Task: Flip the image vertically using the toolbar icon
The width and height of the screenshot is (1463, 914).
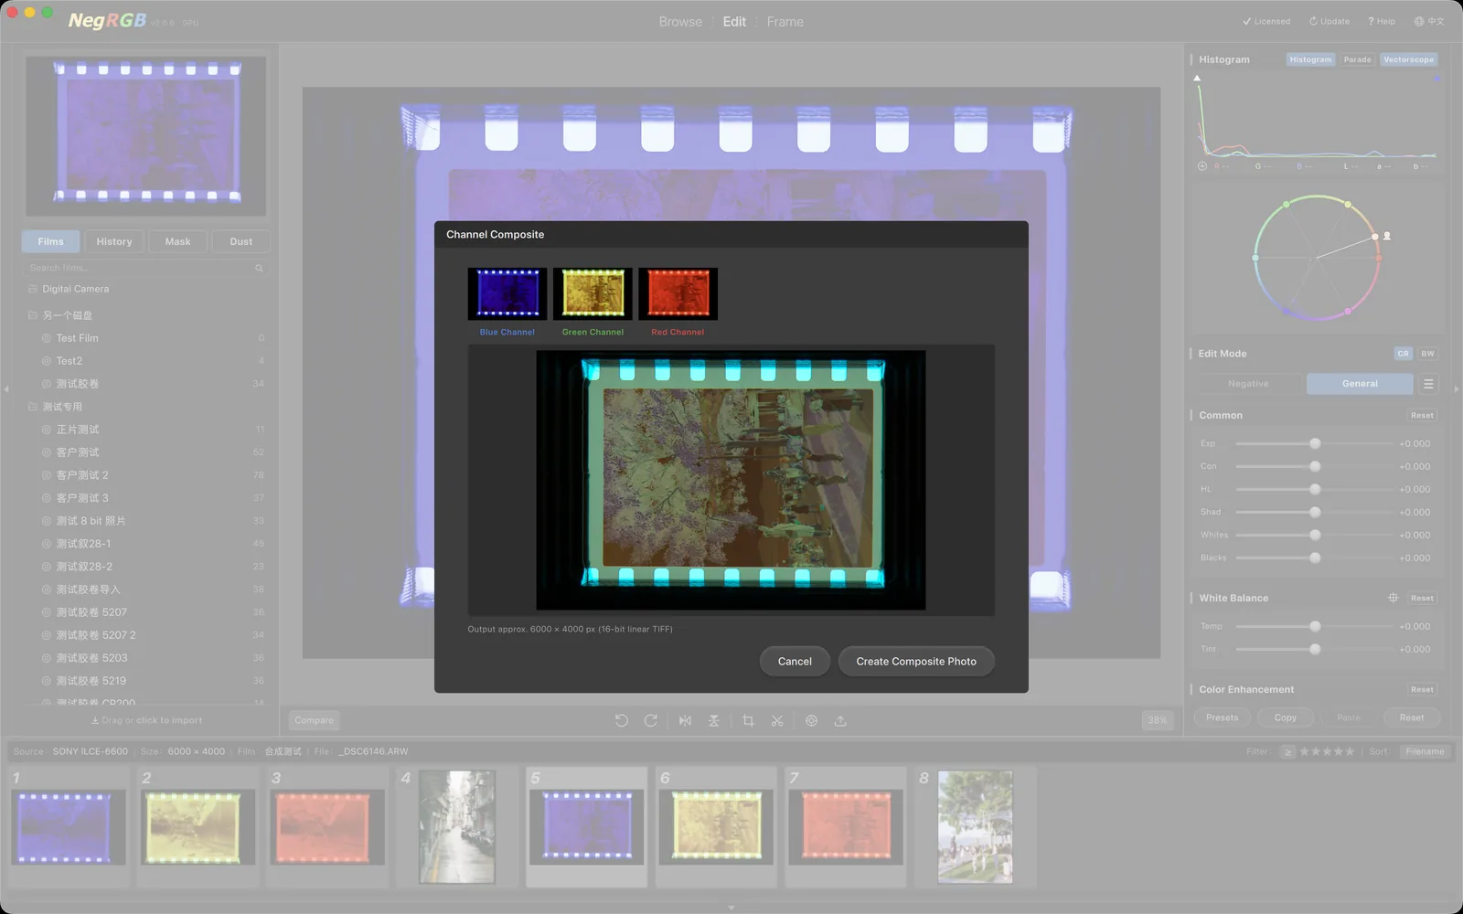Action: (714, 720)
